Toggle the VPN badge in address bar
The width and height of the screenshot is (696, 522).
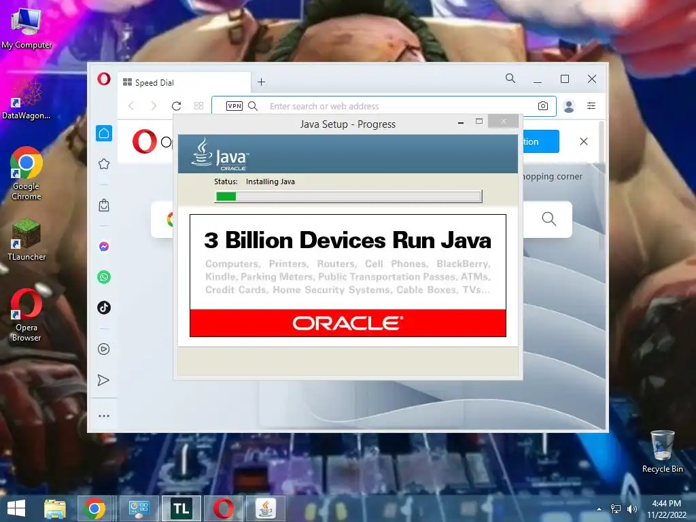234,105
